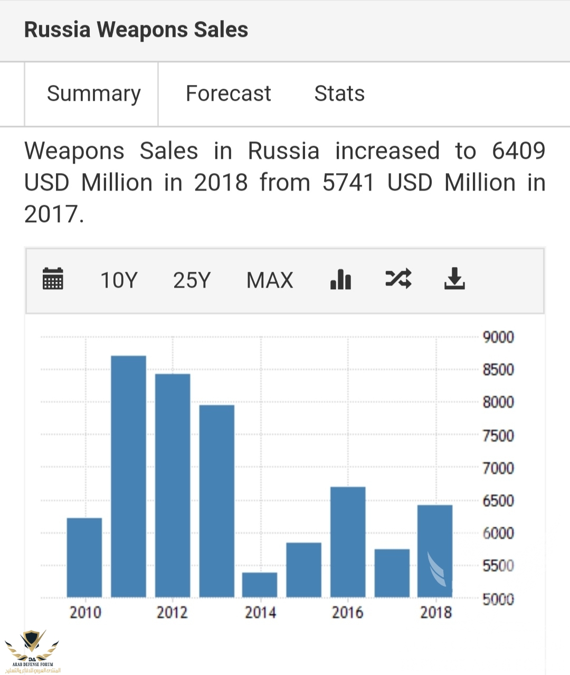Open the calendar date range picker

(53, 279)
